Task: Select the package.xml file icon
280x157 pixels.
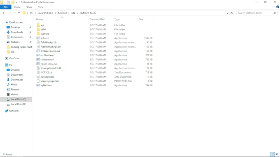Action: 38,76
